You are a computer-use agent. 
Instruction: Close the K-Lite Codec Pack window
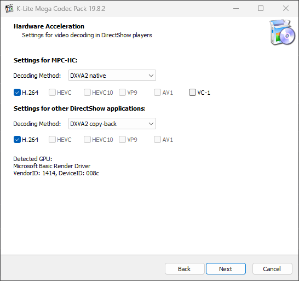(286, 8)
